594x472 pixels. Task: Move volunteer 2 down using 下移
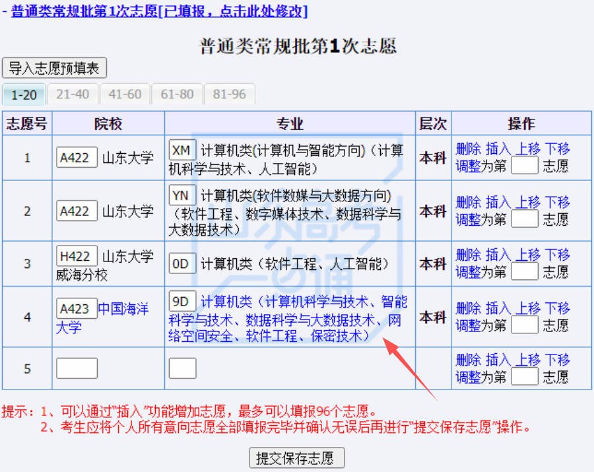558,202
